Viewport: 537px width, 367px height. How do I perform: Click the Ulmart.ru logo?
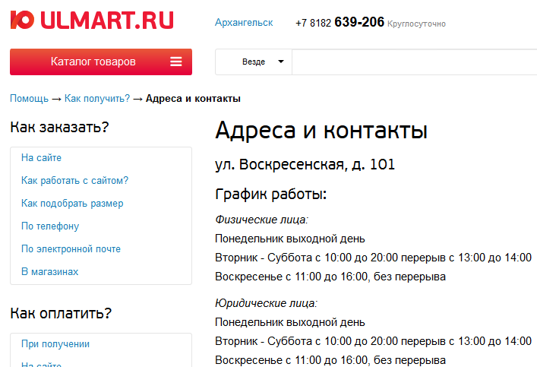[91, 20]
